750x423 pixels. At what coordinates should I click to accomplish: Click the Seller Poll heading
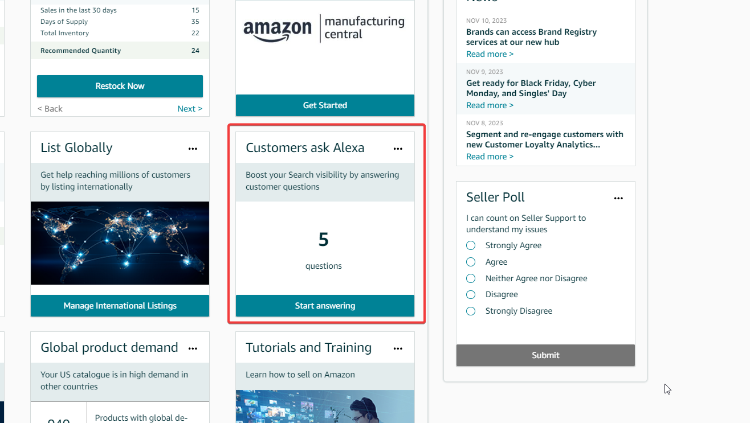click(495, 197)
